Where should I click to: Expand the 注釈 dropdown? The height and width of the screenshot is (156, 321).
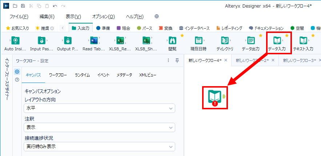[99, 127]
